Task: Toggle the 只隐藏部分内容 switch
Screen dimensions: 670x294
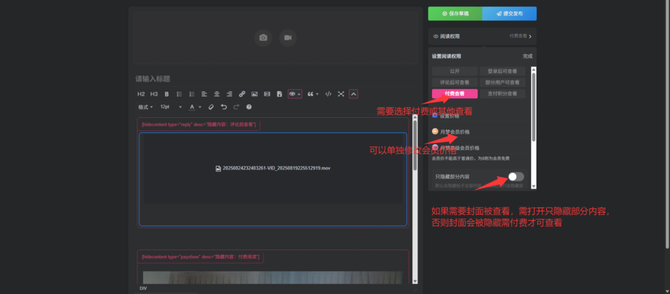Action: [516, 177]
